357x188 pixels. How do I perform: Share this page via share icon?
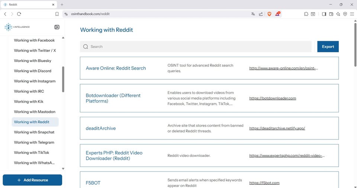click(x=261, y=14)
